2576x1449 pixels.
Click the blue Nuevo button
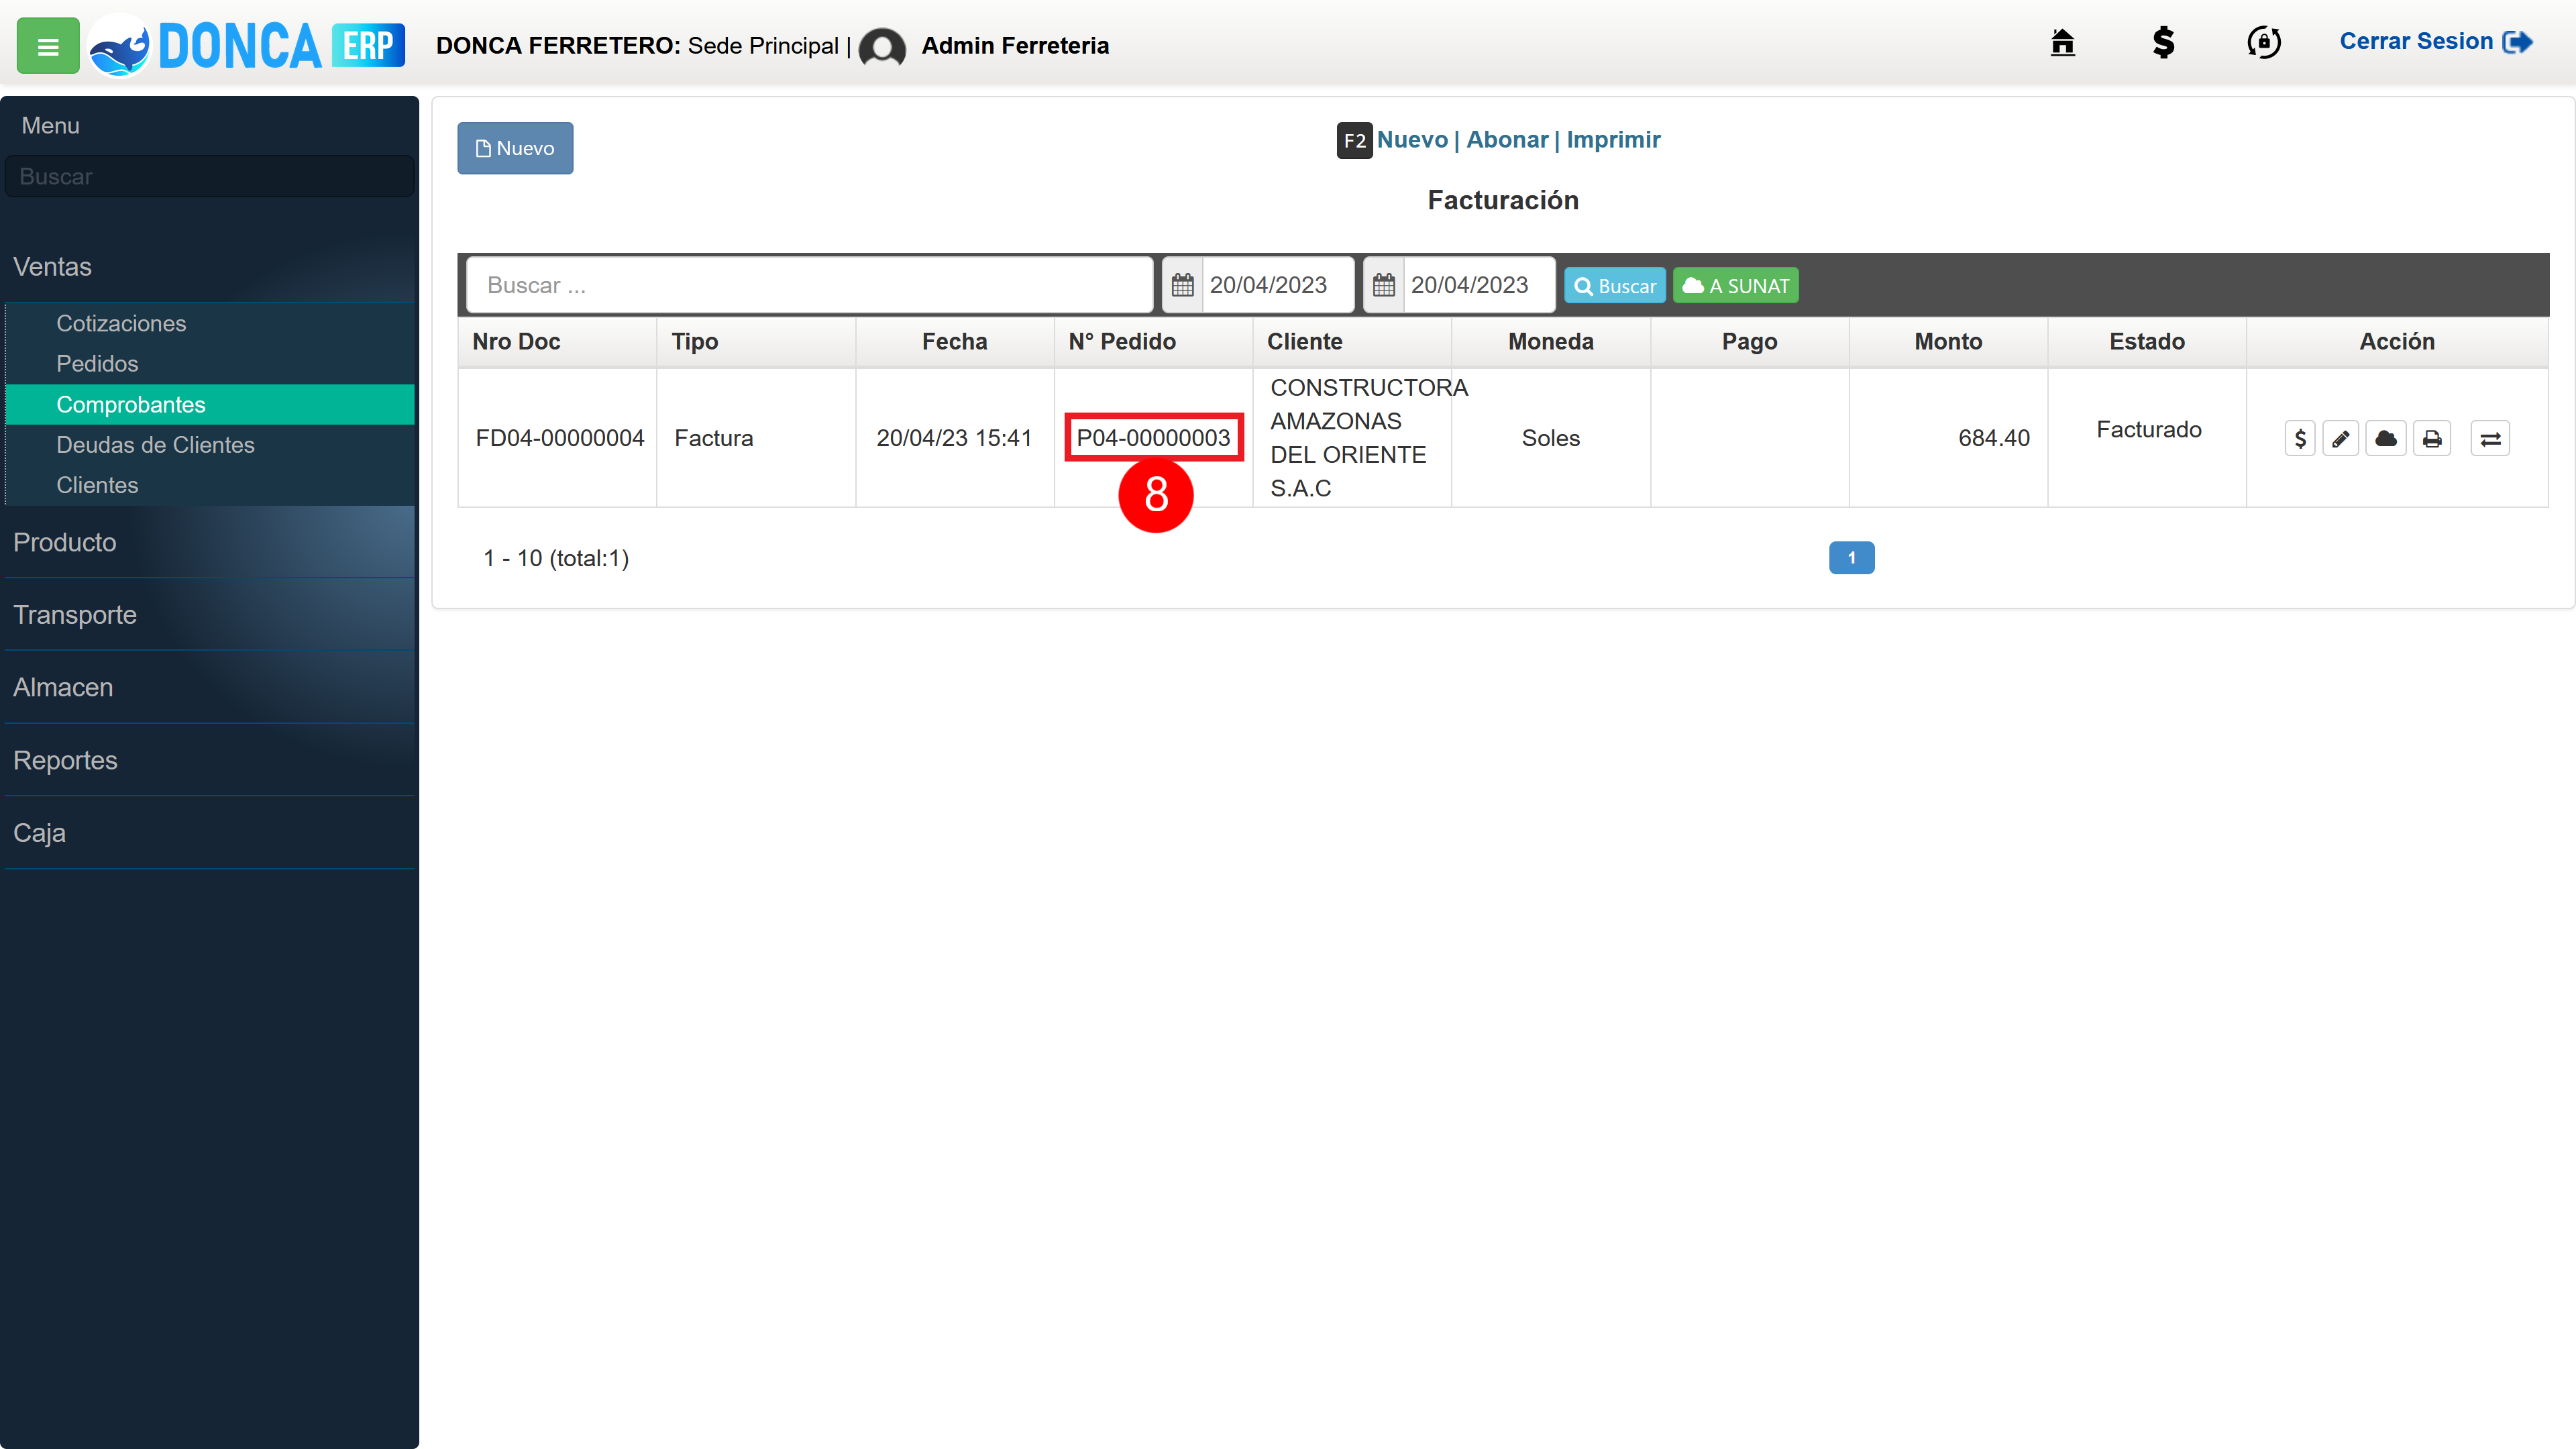[515, 148]
